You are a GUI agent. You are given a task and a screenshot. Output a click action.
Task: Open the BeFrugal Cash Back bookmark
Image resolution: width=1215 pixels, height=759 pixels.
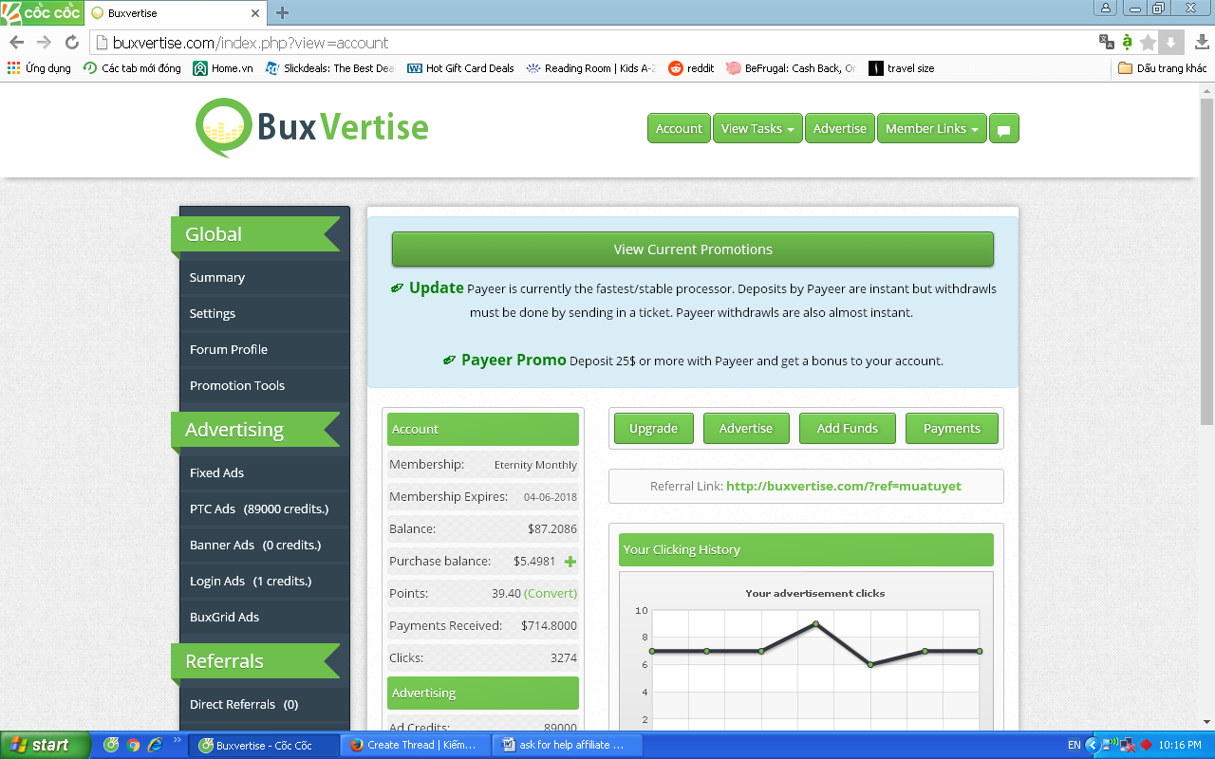click(x=792, y=68)
